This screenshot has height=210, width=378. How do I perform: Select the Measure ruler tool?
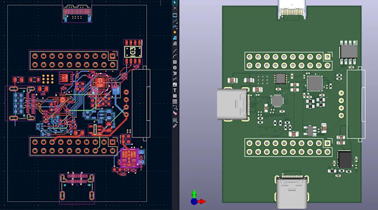tap(175, 126)
